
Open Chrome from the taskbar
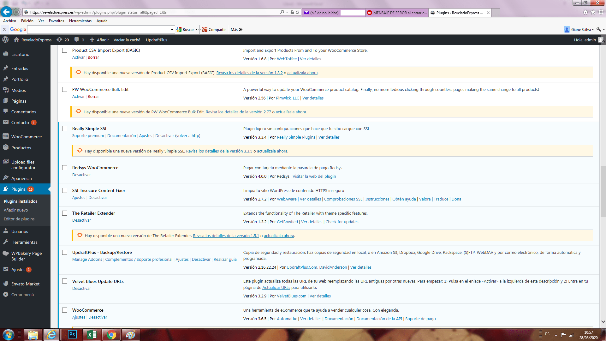(111, 335)
